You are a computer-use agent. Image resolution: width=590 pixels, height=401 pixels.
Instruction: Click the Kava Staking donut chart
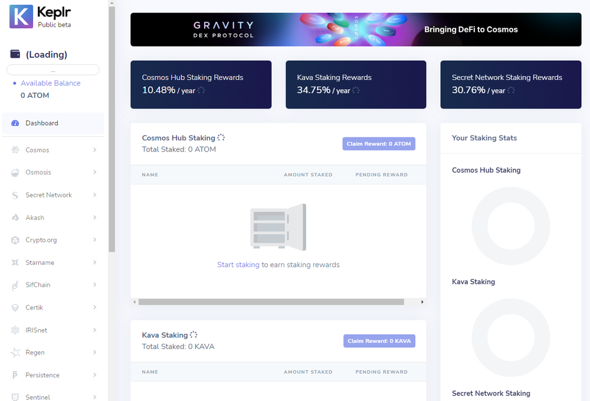(x=510, y=337)
